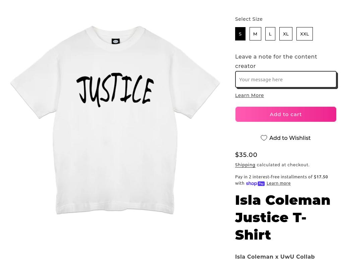Click the JUSTICE graphic on the t-shirt
The height and width of the screenshot is (269, 345).
[115, 90]
